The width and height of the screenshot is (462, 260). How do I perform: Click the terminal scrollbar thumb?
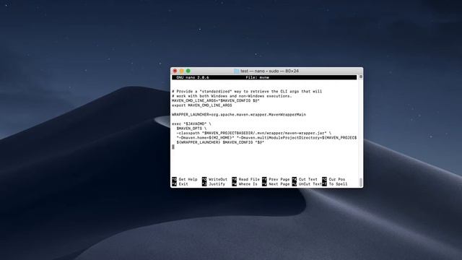361,182
